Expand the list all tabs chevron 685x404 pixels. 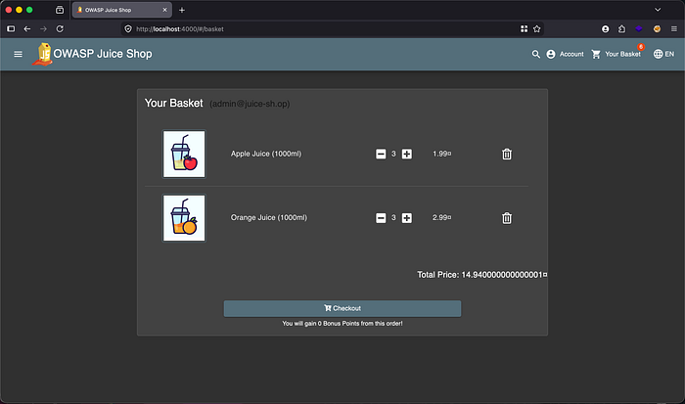[x=658, y=10]
